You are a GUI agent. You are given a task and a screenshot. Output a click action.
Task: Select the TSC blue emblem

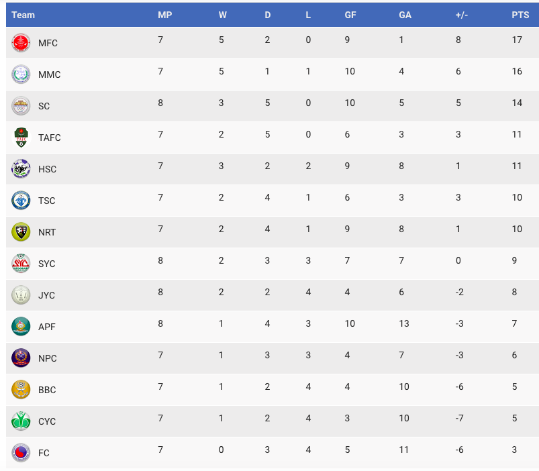pos(21,201)
